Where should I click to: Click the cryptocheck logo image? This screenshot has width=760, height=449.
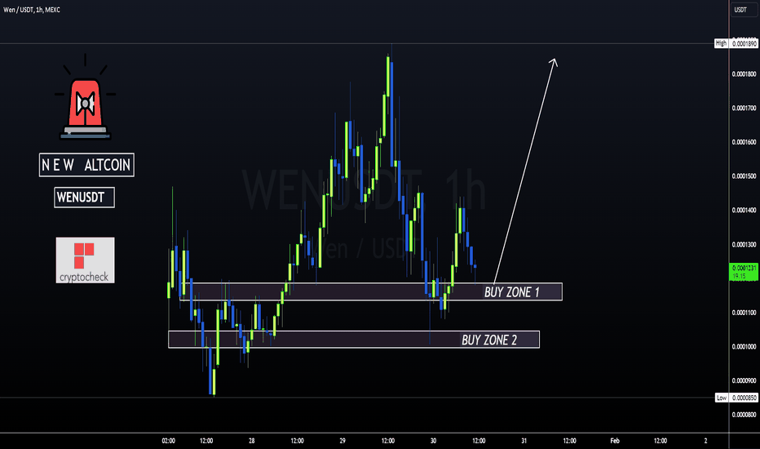(x=86, y=260)
